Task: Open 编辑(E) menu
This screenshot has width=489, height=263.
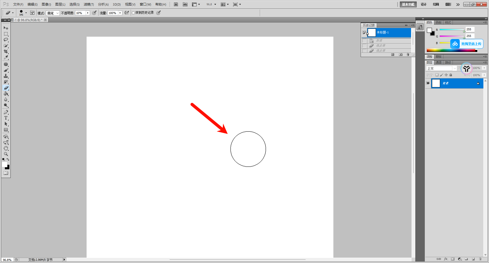Action: pyautogui.click(x=33, y=4)
